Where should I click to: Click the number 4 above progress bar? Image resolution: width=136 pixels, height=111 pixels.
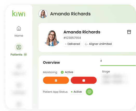click(101, 61)
